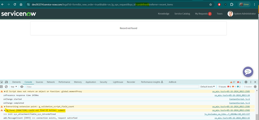The height and width of the screenshot is (120, 259).
Task: Open DevTools three-dot customize menu
Action: pyautogui.click(x=251, y=82)
